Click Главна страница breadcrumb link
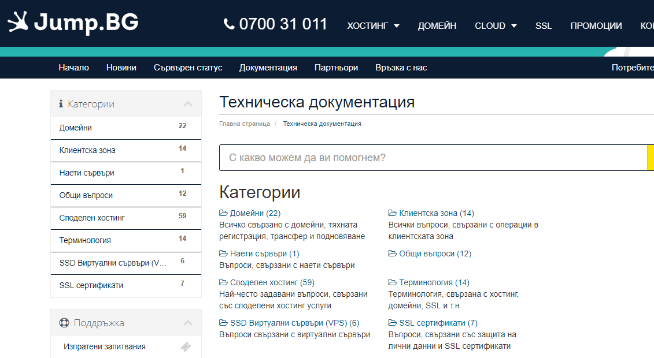Screen dimensions: 654x358 coord(245,124)
